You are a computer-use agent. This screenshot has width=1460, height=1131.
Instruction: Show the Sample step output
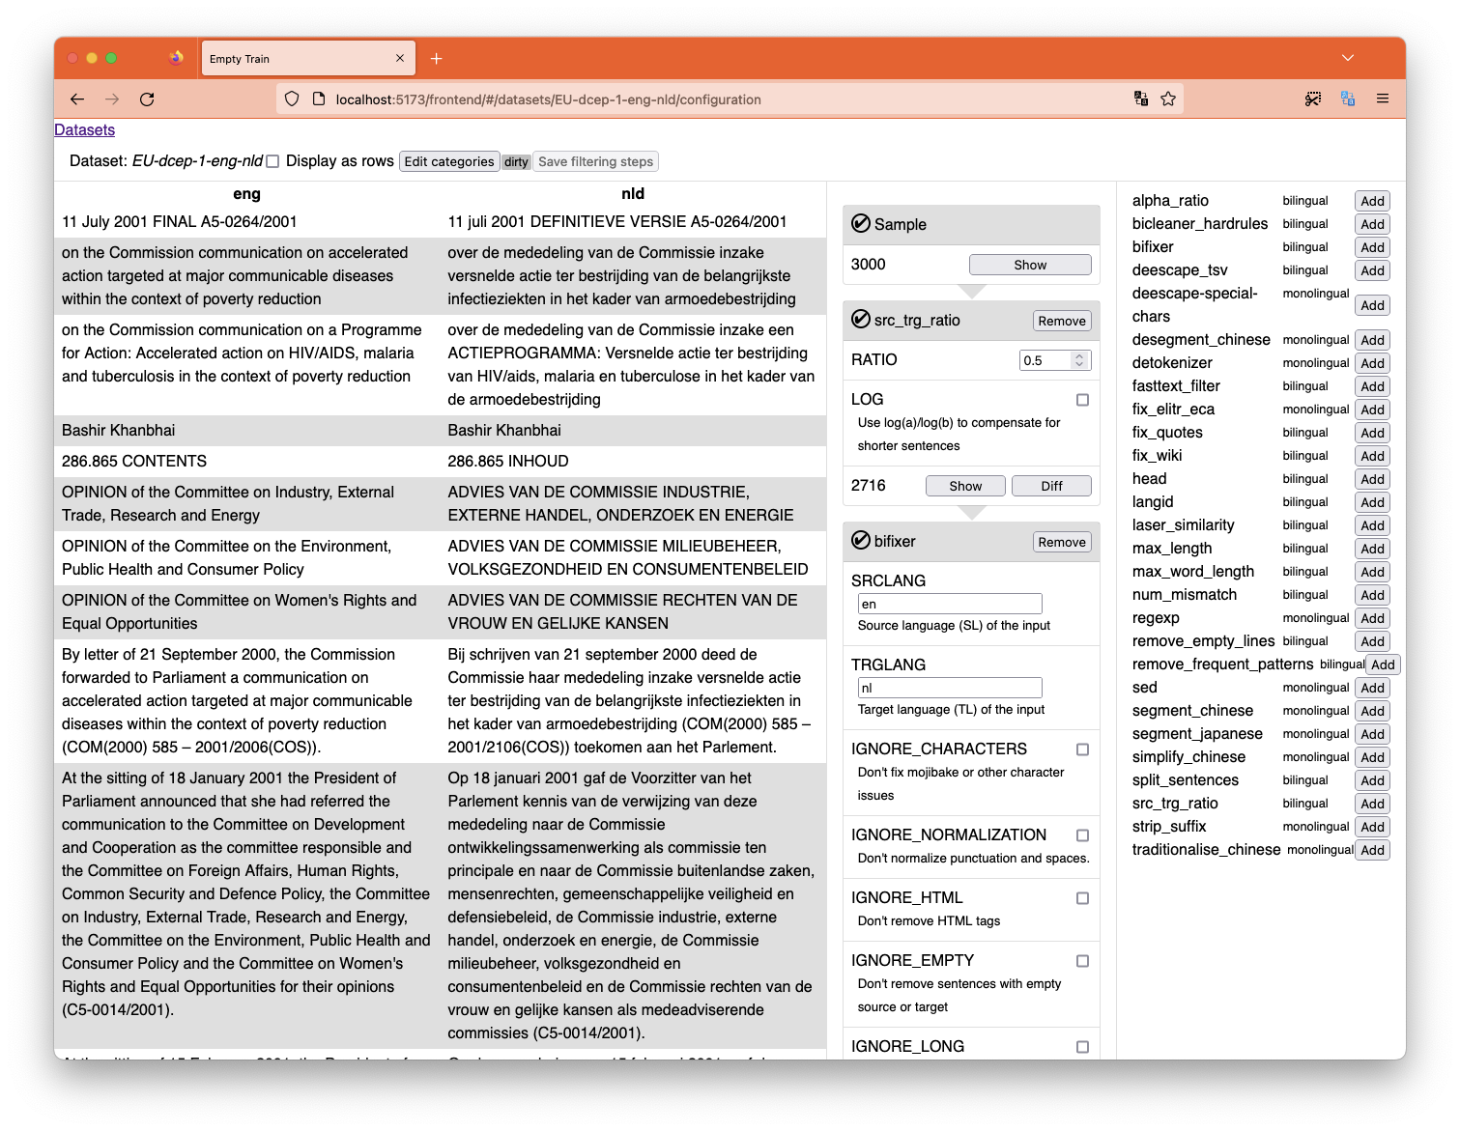(x=1030, y=265)
